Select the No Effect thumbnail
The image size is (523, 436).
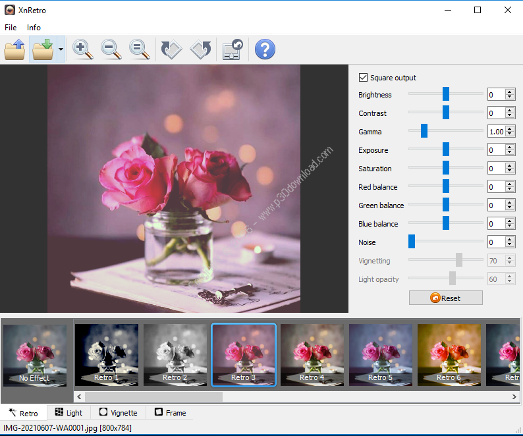point(35,356)
